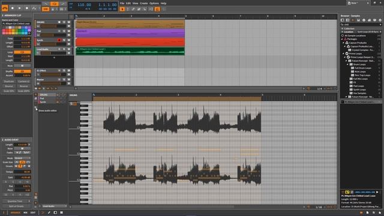Switch to the MIX view tab
The image size is (384, 216).
point(25,213)
